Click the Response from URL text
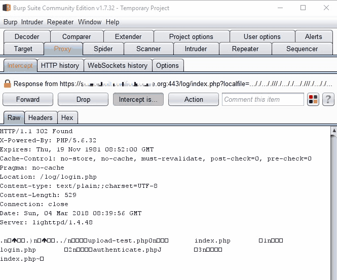Screen dimensions: 337x280 [x=173, y=84]
